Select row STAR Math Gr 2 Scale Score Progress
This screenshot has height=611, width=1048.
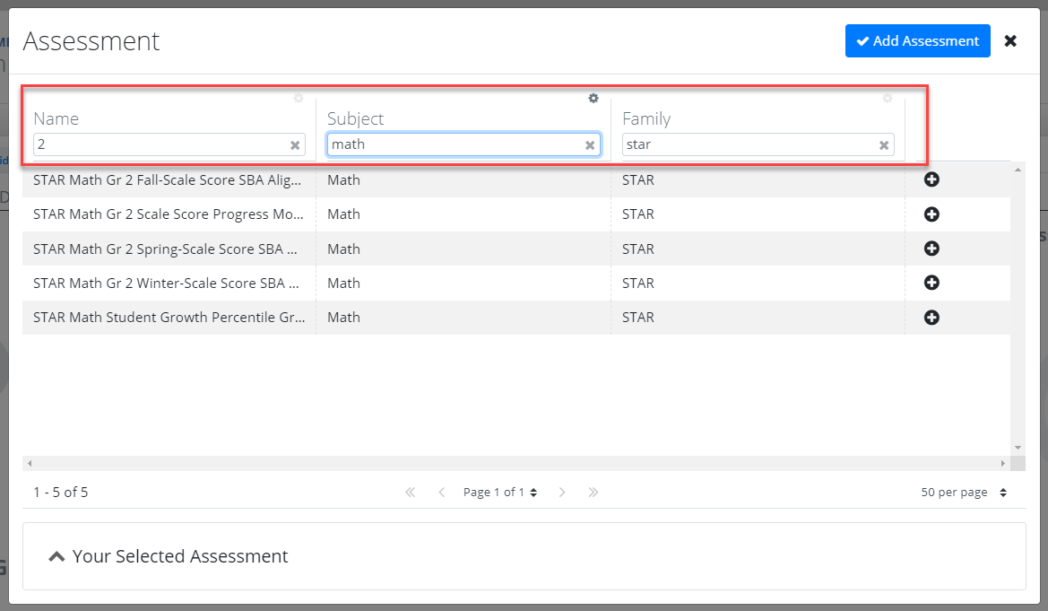(516, 214)
